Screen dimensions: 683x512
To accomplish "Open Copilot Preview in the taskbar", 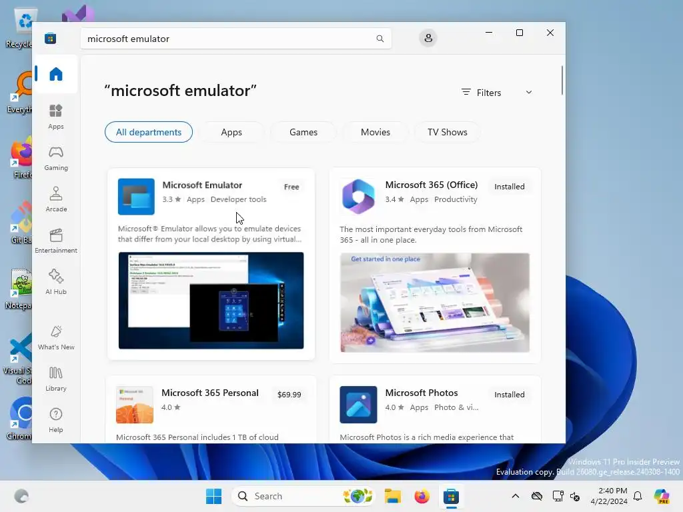I will pyautogui.click(x=662, y=496).
